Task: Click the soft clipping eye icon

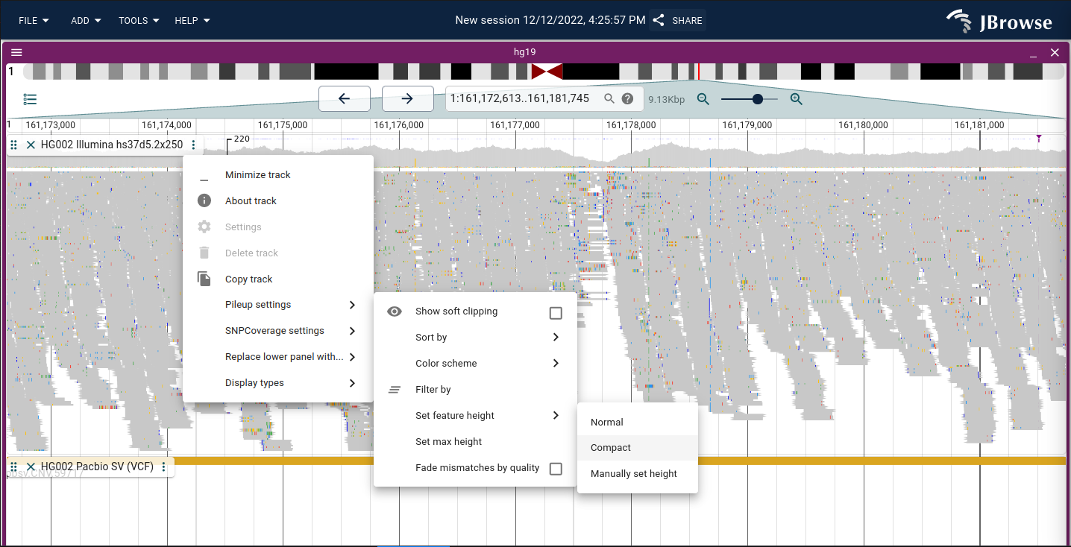Action: pos(395,312)
